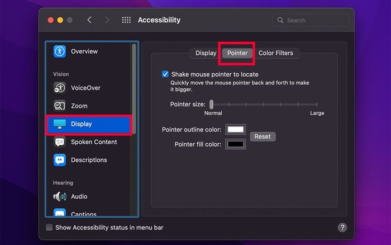Select the Pointer tab
The width and height of the screenshot is (391, 245).
click(237, 53)
